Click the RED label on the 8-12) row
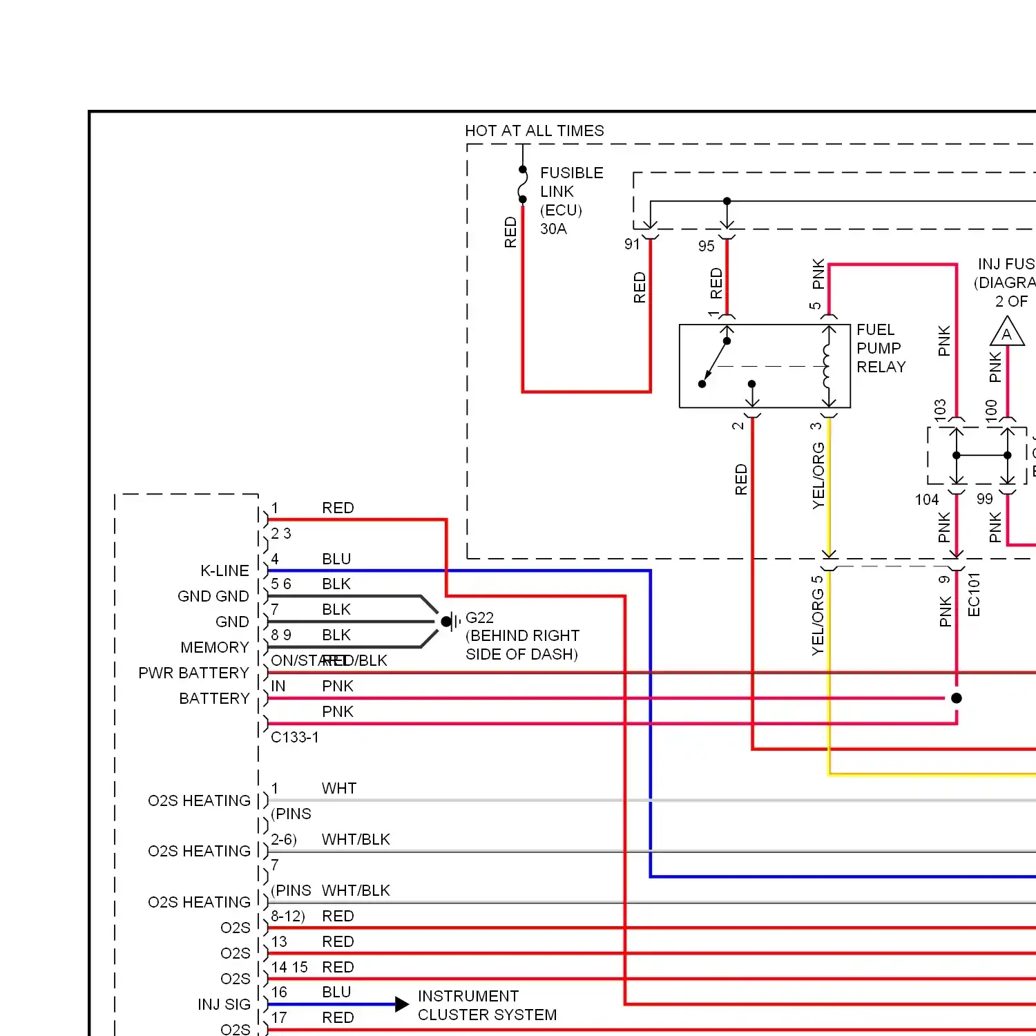1036x1036 pixels. click(x=338, y=916)
